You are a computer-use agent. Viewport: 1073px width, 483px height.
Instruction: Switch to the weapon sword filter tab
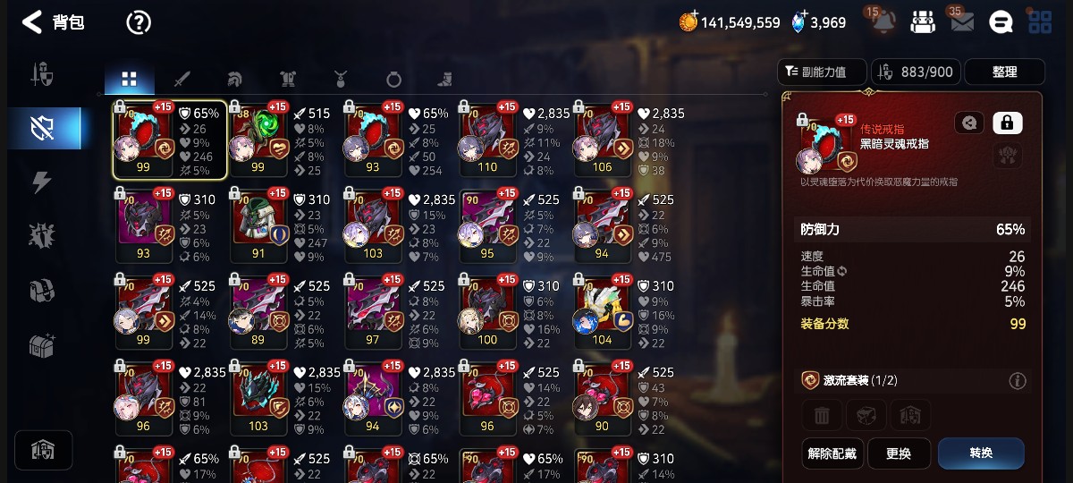(182, 79)
